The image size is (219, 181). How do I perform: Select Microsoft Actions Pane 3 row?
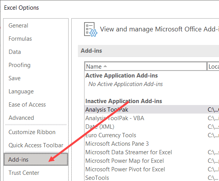(x=152, y=144)
